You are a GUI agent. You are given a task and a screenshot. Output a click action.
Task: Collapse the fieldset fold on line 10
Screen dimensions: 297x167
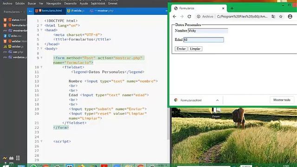(41, 67)
